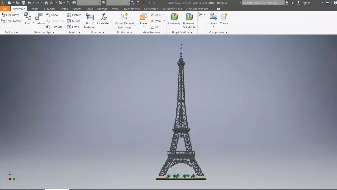This screenshot has height=190, width=337.
Task: Open the View tab
Action: (x=115, y=9)
